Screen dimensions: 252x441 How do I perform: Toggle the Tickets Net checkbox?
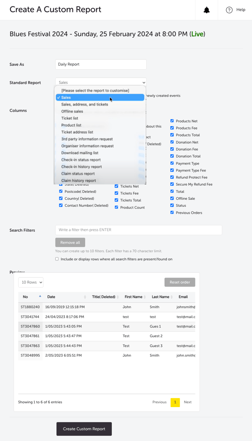[x=116, y=186]
